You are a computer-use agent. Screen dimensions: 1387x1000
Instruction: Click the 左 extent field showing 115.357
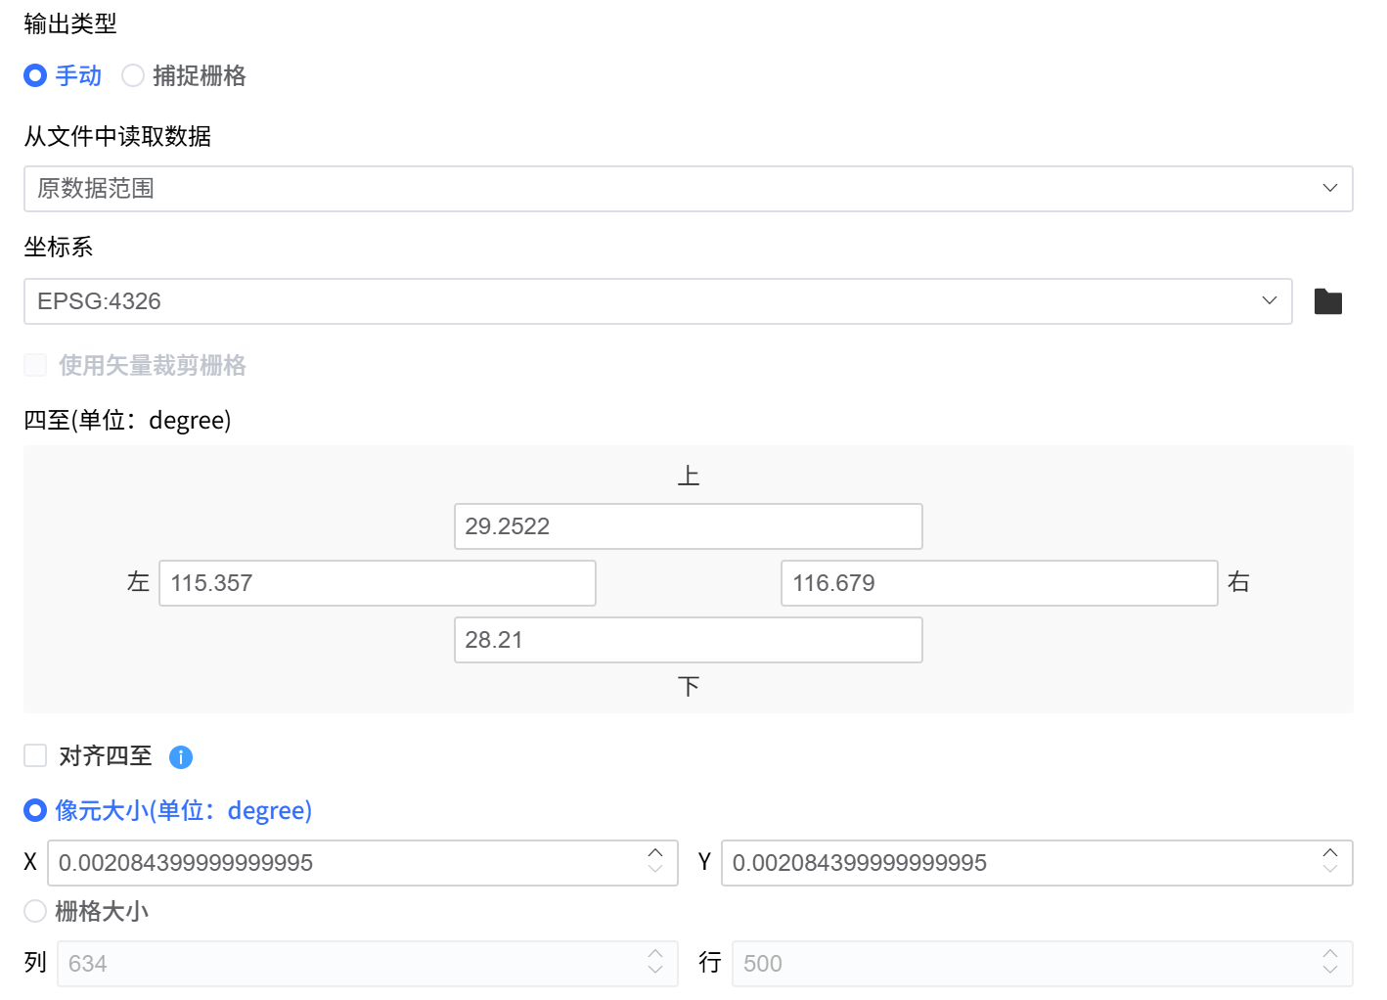click(x=377, y=583)
